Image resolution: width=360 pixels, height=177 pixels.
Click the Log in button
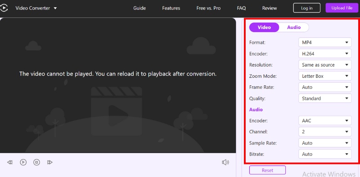tap(307, 8)
